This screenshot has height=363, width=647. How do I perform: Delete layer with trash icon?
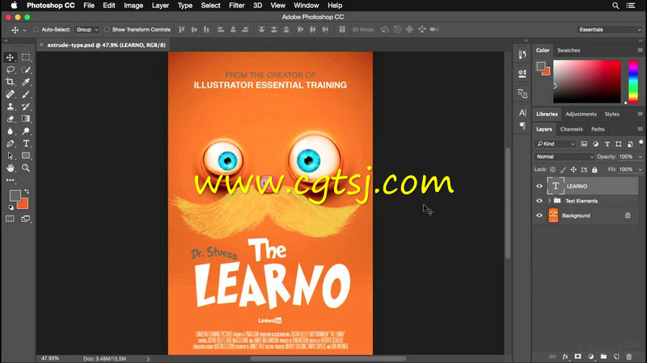pos(629,357)
